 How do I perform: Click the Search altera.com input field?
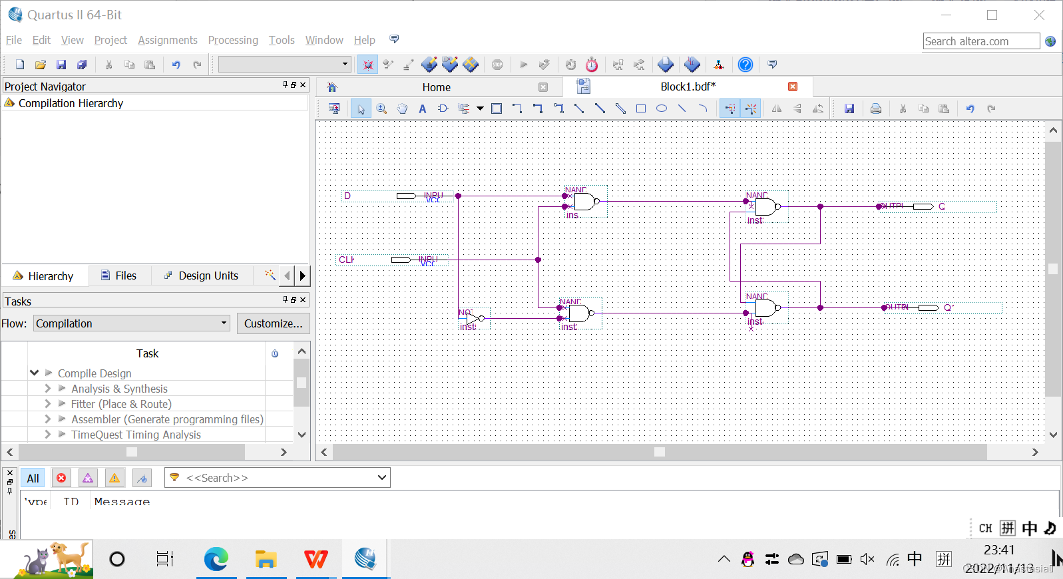click(x=980, y=41)
